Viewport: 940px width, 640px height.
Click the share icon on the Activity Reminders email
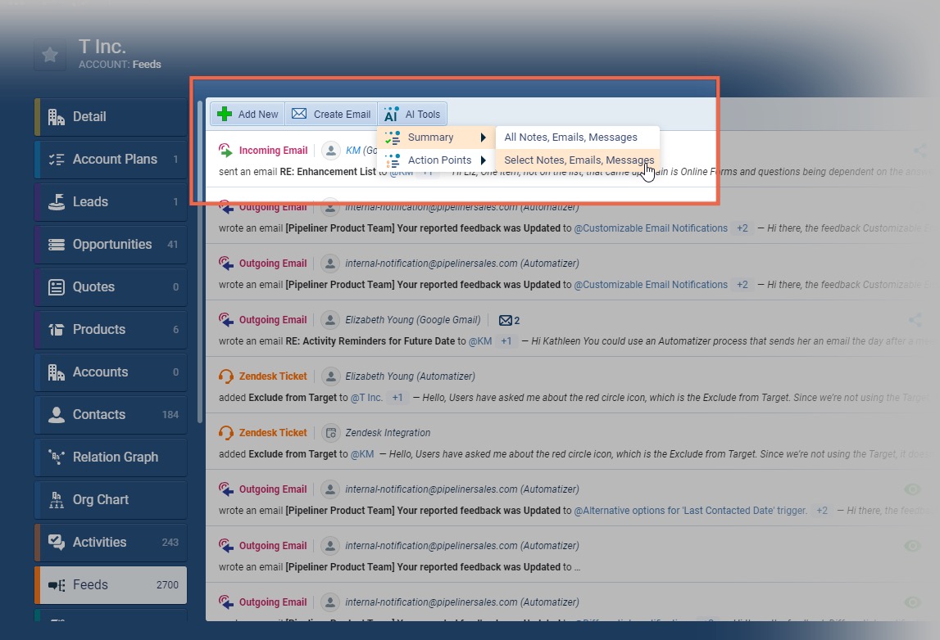click(915, 320)
